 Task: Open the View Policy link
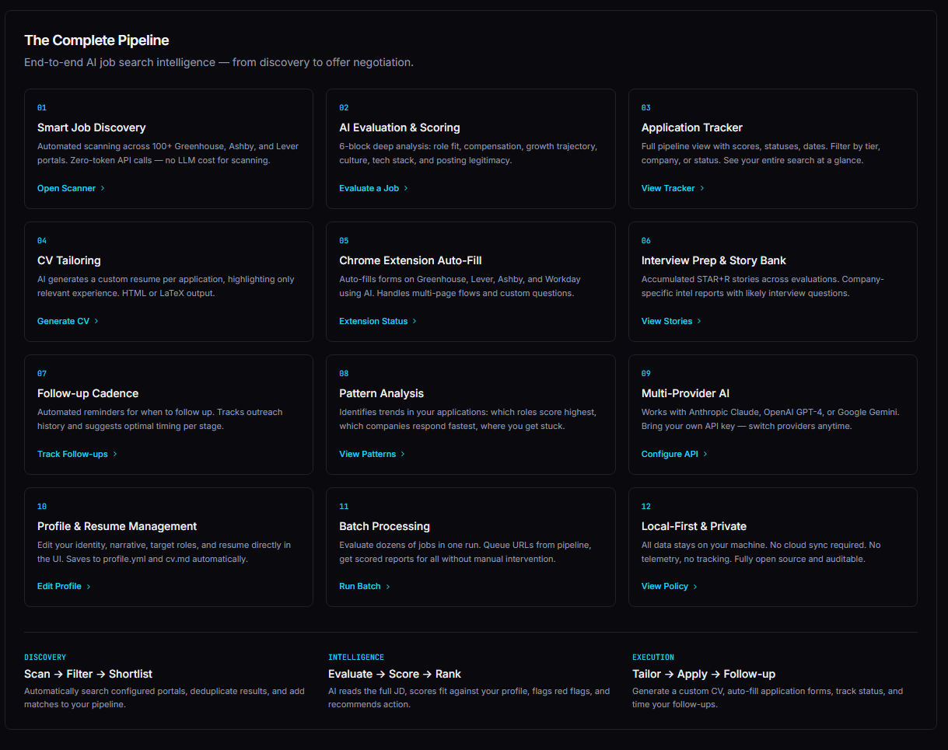[x=669, y=586]
